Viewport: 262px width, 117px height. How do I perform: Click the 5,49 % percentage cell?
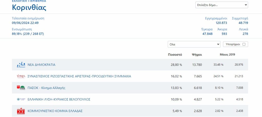coord(177,111)
